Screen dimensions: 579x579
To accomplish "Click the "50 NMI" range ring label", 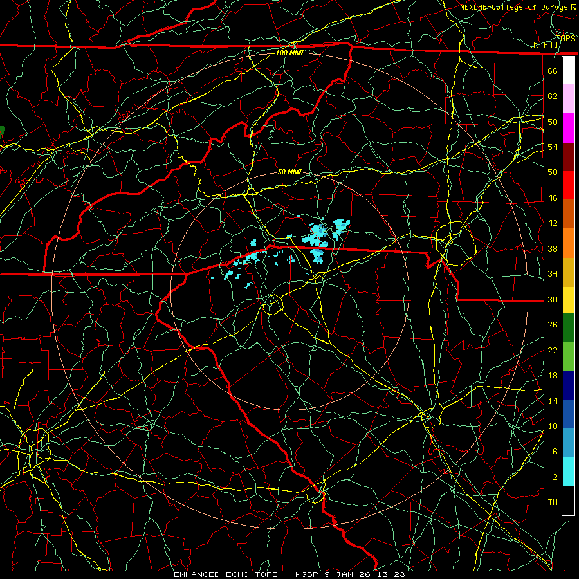I will [289, 172].
